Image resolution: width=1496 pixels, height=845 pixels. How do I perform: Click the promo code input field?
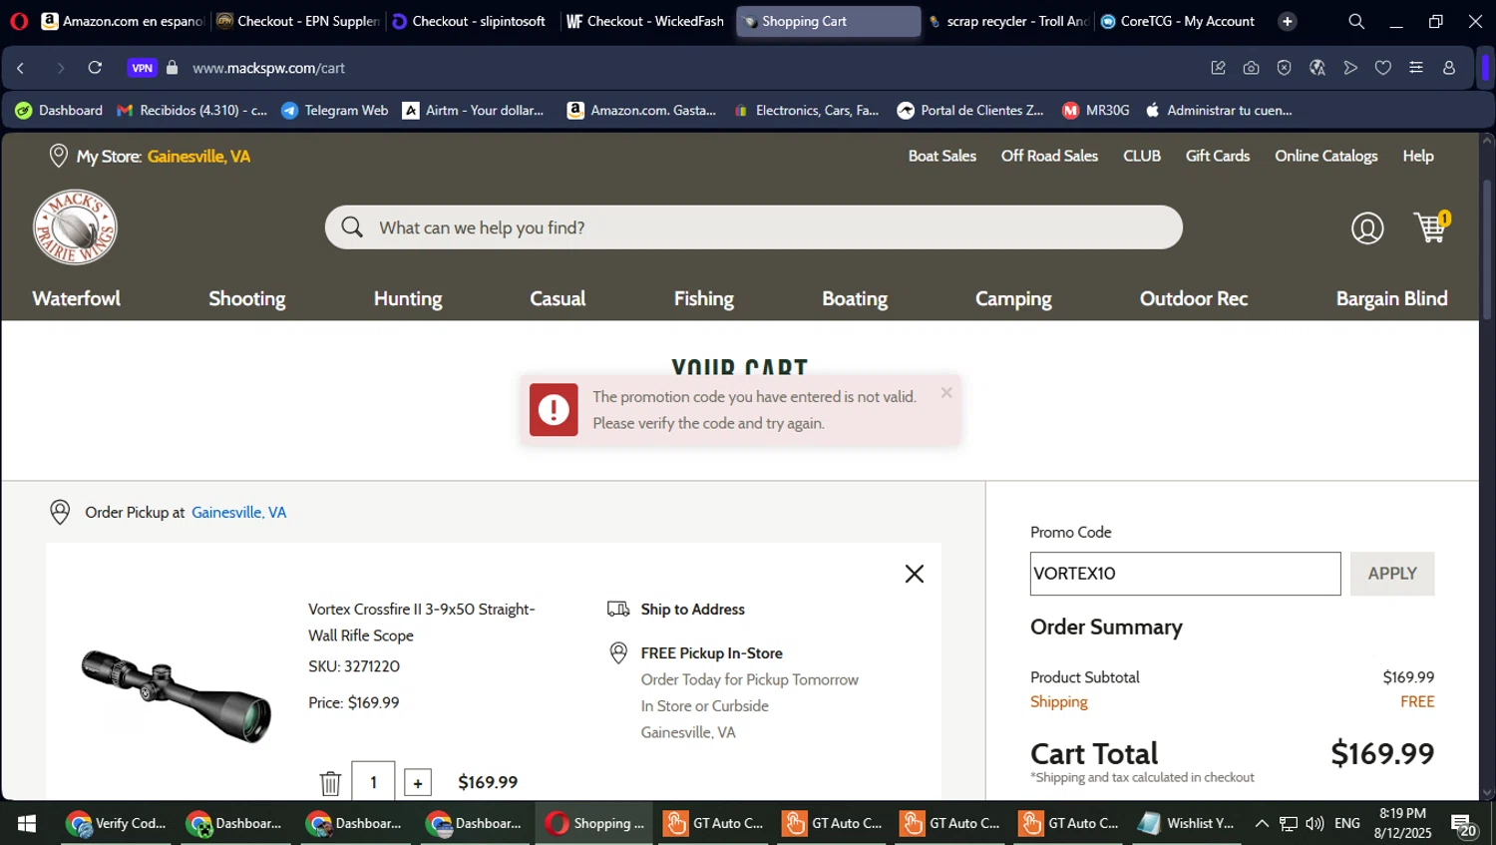[1185, 574]
